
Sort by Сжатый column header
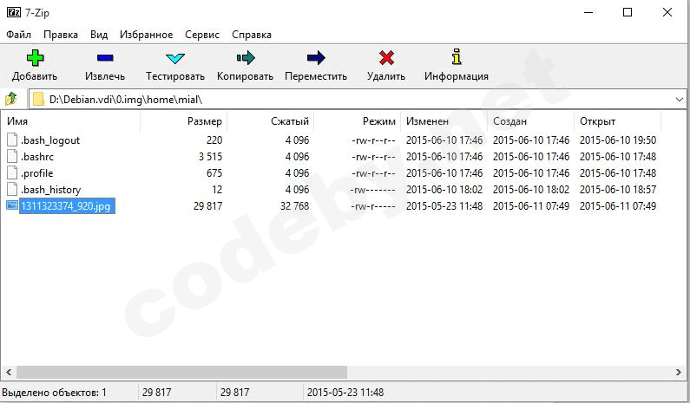[270, 121]
